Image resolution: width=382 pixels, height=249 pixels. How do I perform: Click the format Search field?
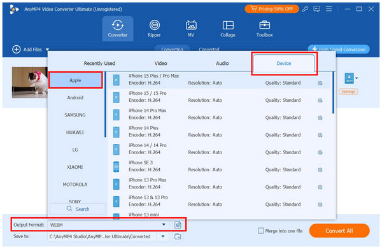(x=78, y=209)
